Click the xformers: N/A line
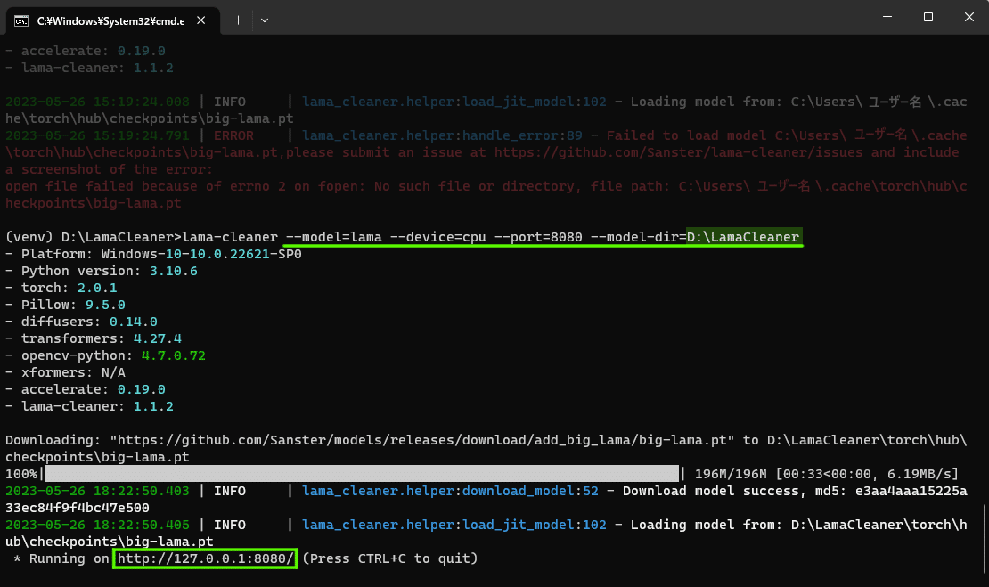Viewport: 989px width, 587px height. [65, 372]
